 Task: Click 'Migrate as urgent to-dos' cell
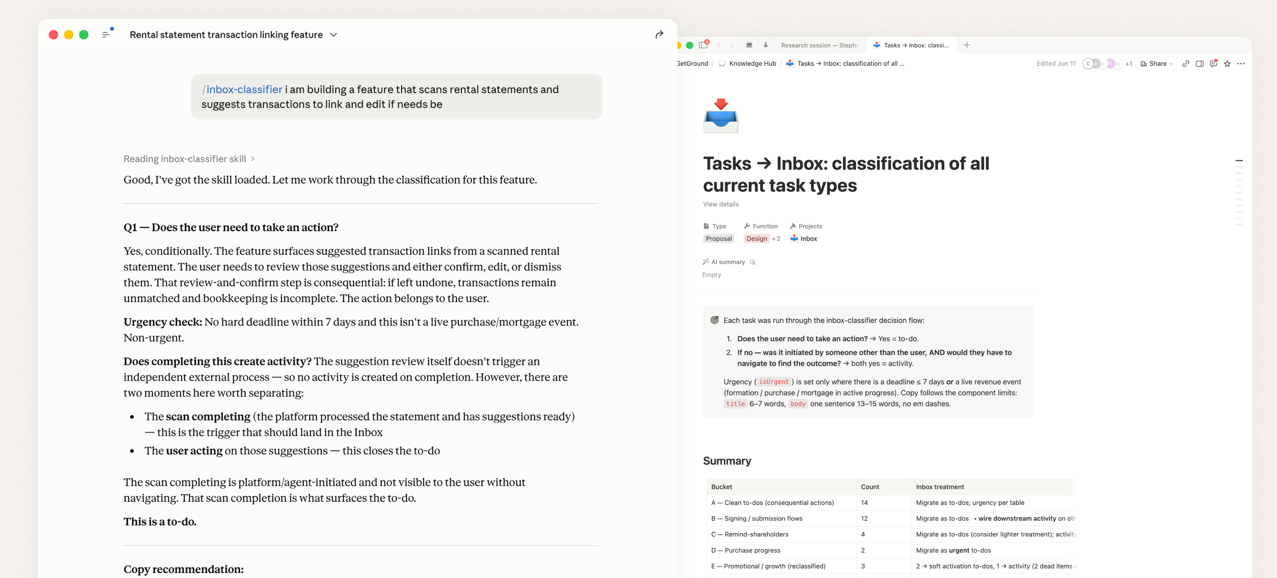[x=994, y=551]
